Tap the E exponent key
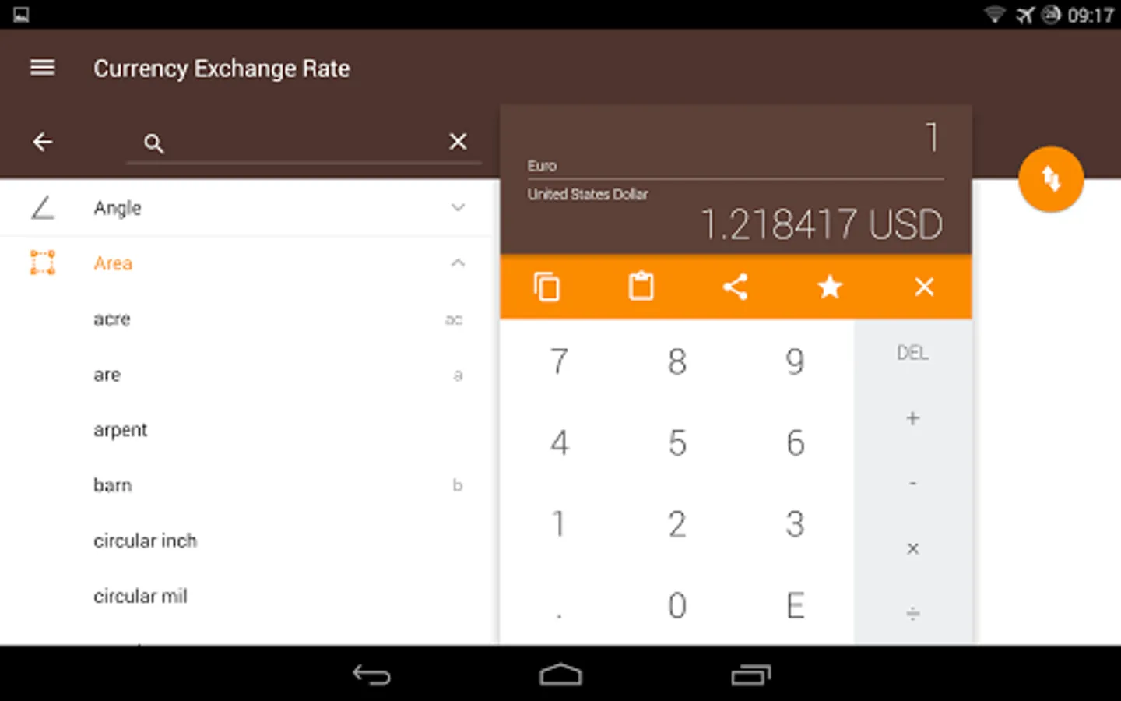 (x=795, y=605)
